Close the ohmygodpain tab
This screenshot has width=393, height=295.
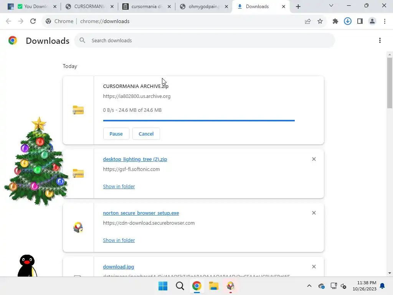pyautogui.click(x=226, y=7)
